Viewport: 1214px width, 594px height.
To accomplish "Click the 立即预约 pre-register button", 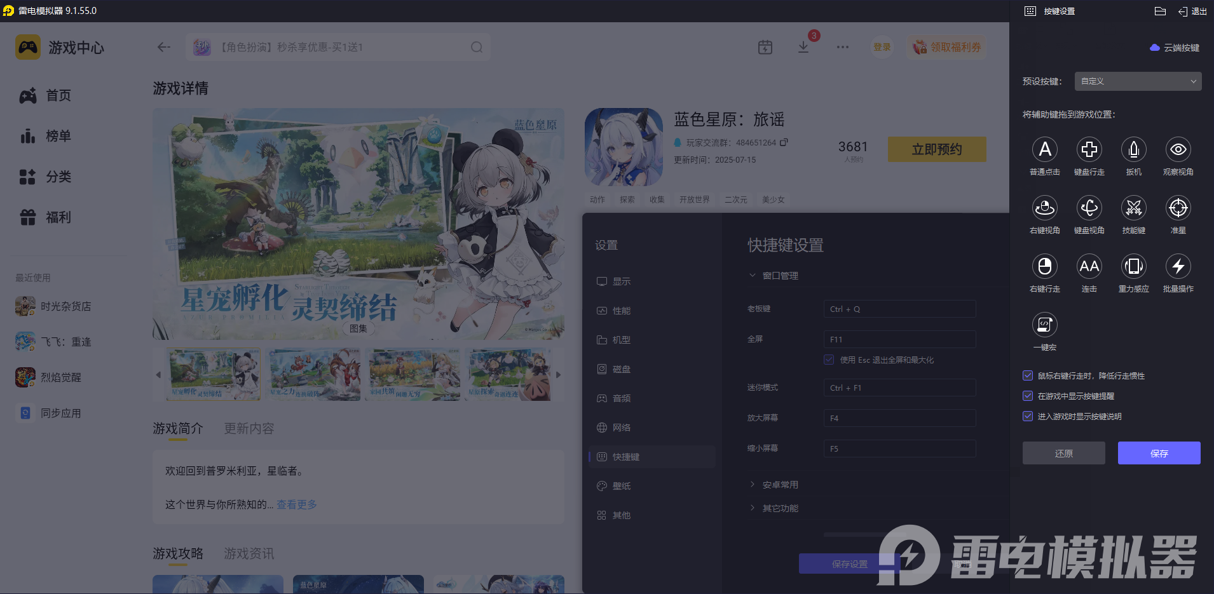I will 936,149.
